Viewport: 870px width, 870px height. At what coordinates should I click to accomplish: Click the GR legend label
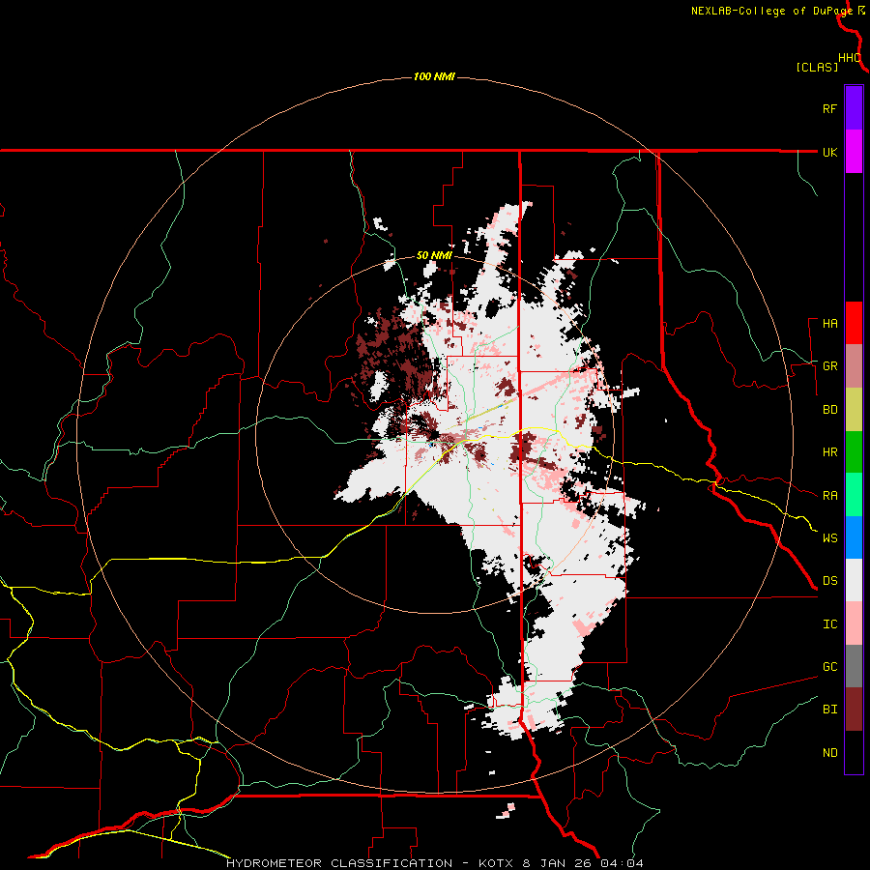pos(829,366)
